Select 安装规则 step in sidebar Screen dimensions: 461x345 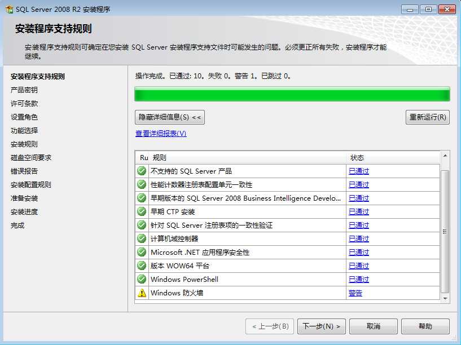click(x=24, y=144)
